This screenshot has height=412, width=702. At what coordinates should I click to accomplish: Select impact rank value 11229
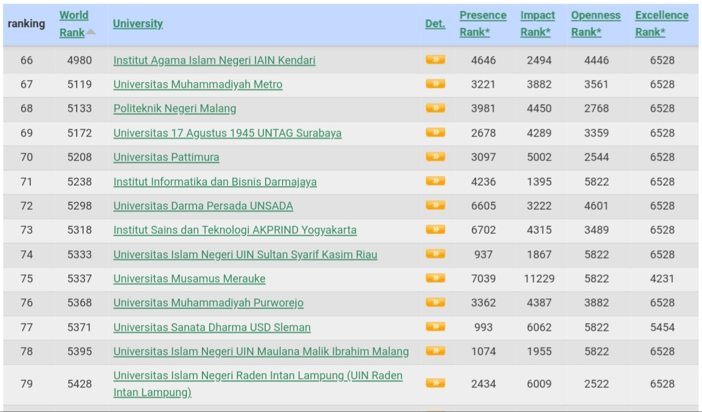point(539,278)
